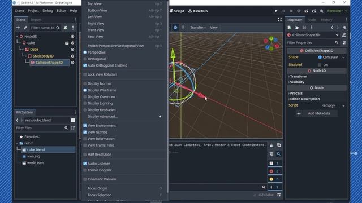Toggle CollisionShape3D visibility eye
The image size is (362, 203).
72,63
